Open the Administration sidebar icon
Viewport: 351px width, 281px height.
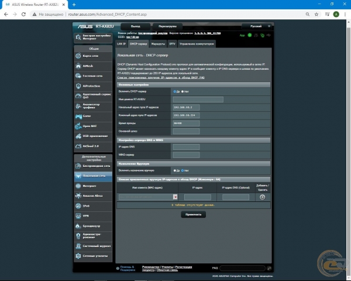(78, 236)
